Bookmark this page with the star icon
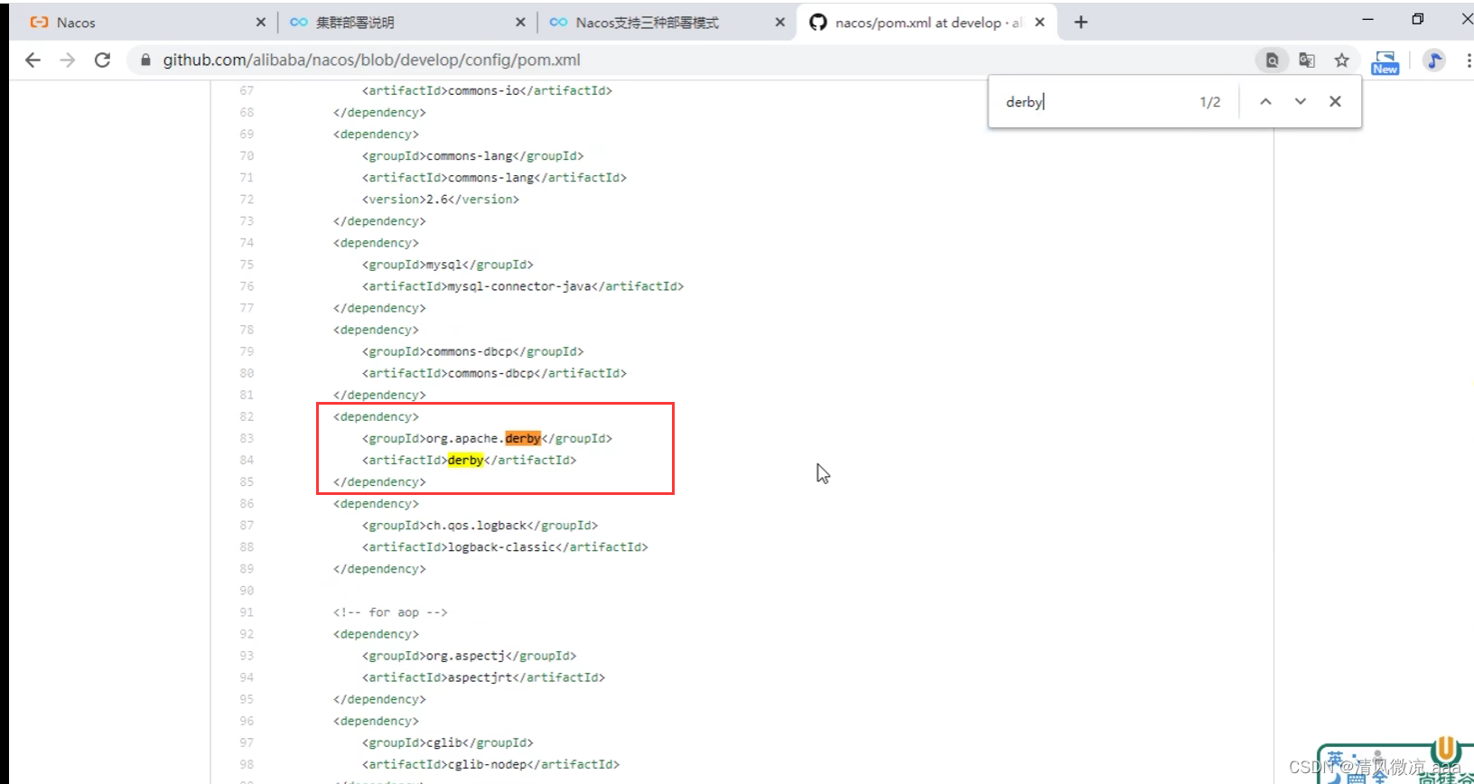 [1341, 61]
